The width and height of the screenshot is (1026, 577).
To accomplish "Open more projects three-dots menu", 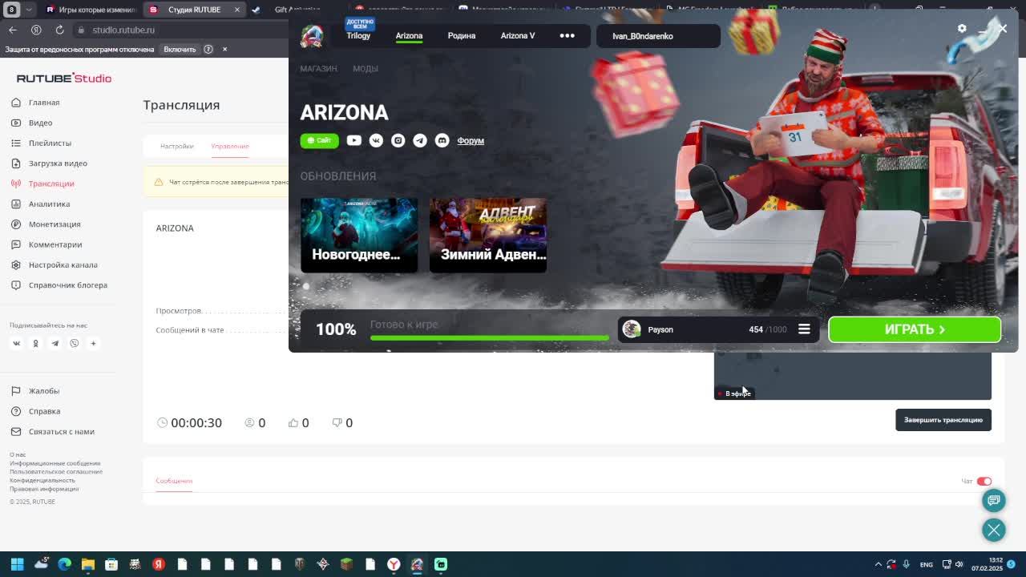I will tap(567, 35).
